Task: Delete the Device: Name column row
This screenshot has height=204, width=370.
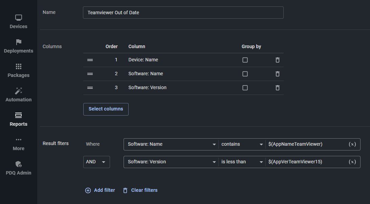Action: (278, 60)
